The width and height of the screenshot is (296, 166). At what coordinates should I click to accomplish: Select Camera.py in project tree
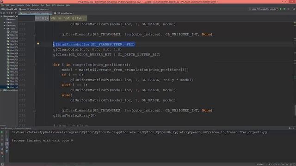pos(12,32)
